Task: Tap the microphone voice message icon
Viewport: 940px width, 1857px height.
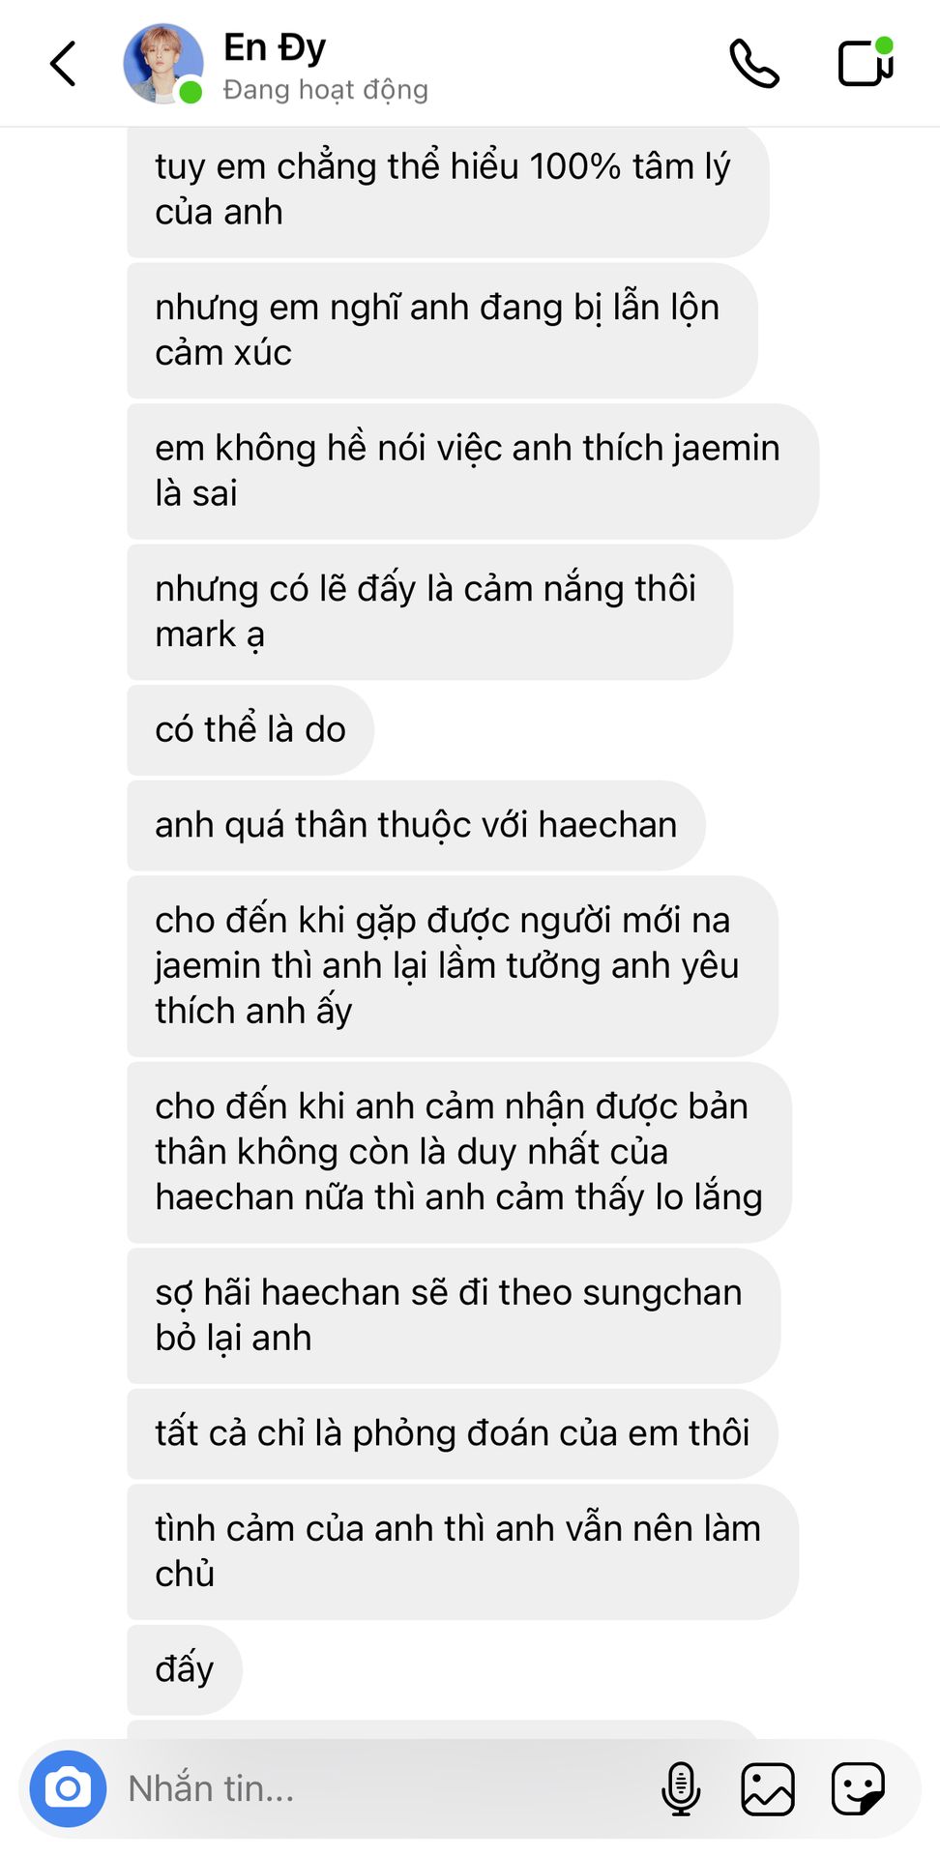Action: (681, 1788)
